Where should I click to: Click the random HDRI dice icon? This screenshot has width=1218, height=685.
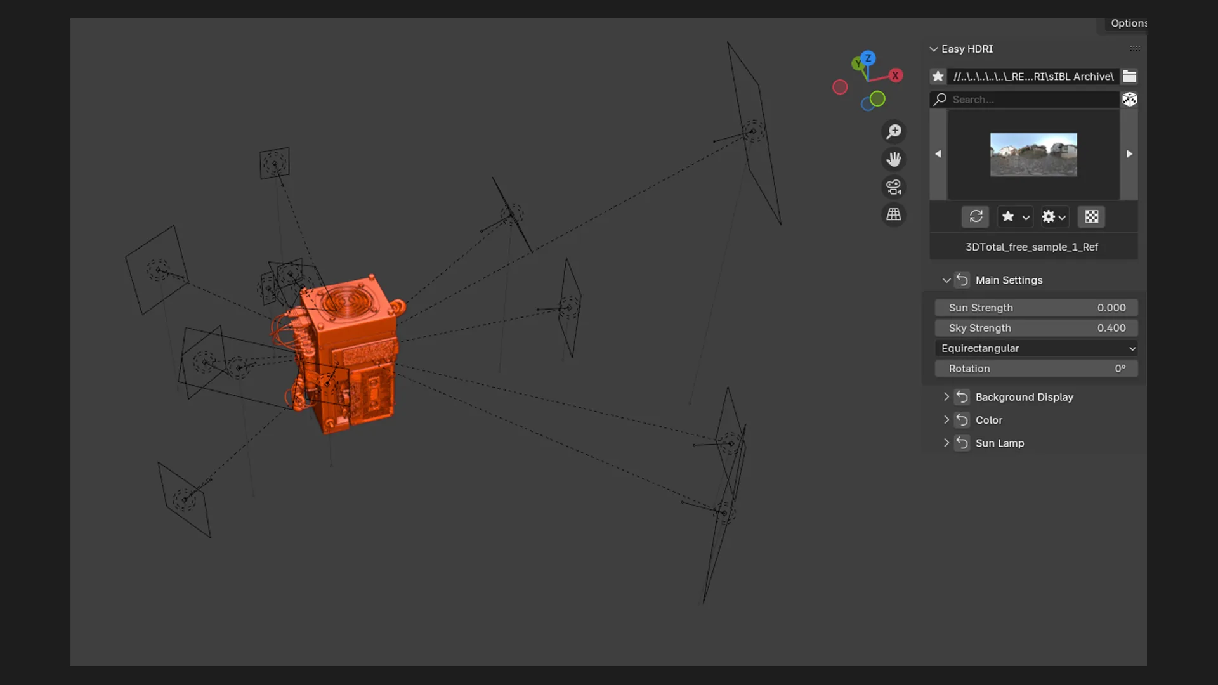tap(1129, 100)
